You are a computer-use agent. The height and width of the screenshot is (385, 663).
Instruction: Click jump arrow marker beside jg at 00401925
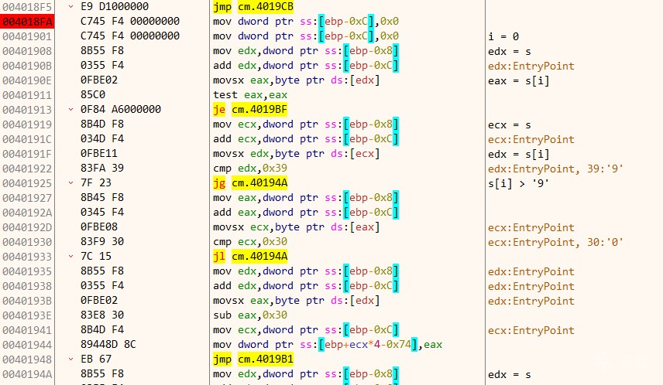tap(71, 182)
